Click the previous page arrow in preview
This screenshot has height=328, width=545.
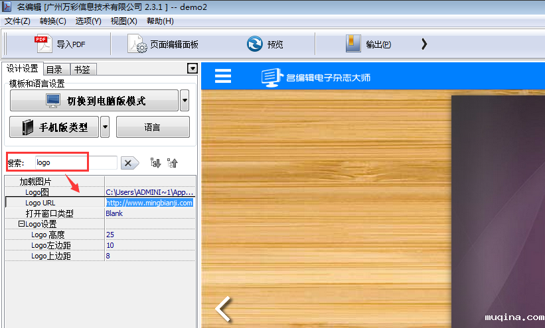224,309
